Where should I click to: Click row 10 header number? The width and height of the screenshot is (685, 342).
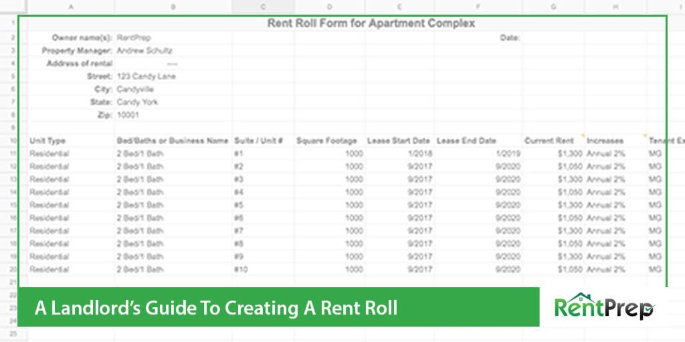[x=13, y=141]
